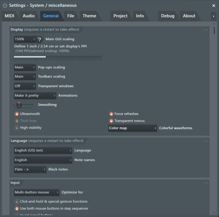Viewport: 219px width, 217px height.
Task: Switch to the Audio tab
Action: (x=29, y=16)
